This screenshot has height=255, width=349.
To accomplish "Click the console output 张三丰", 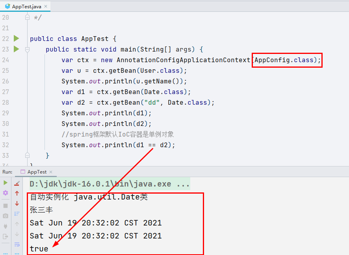I will point(41,210).
